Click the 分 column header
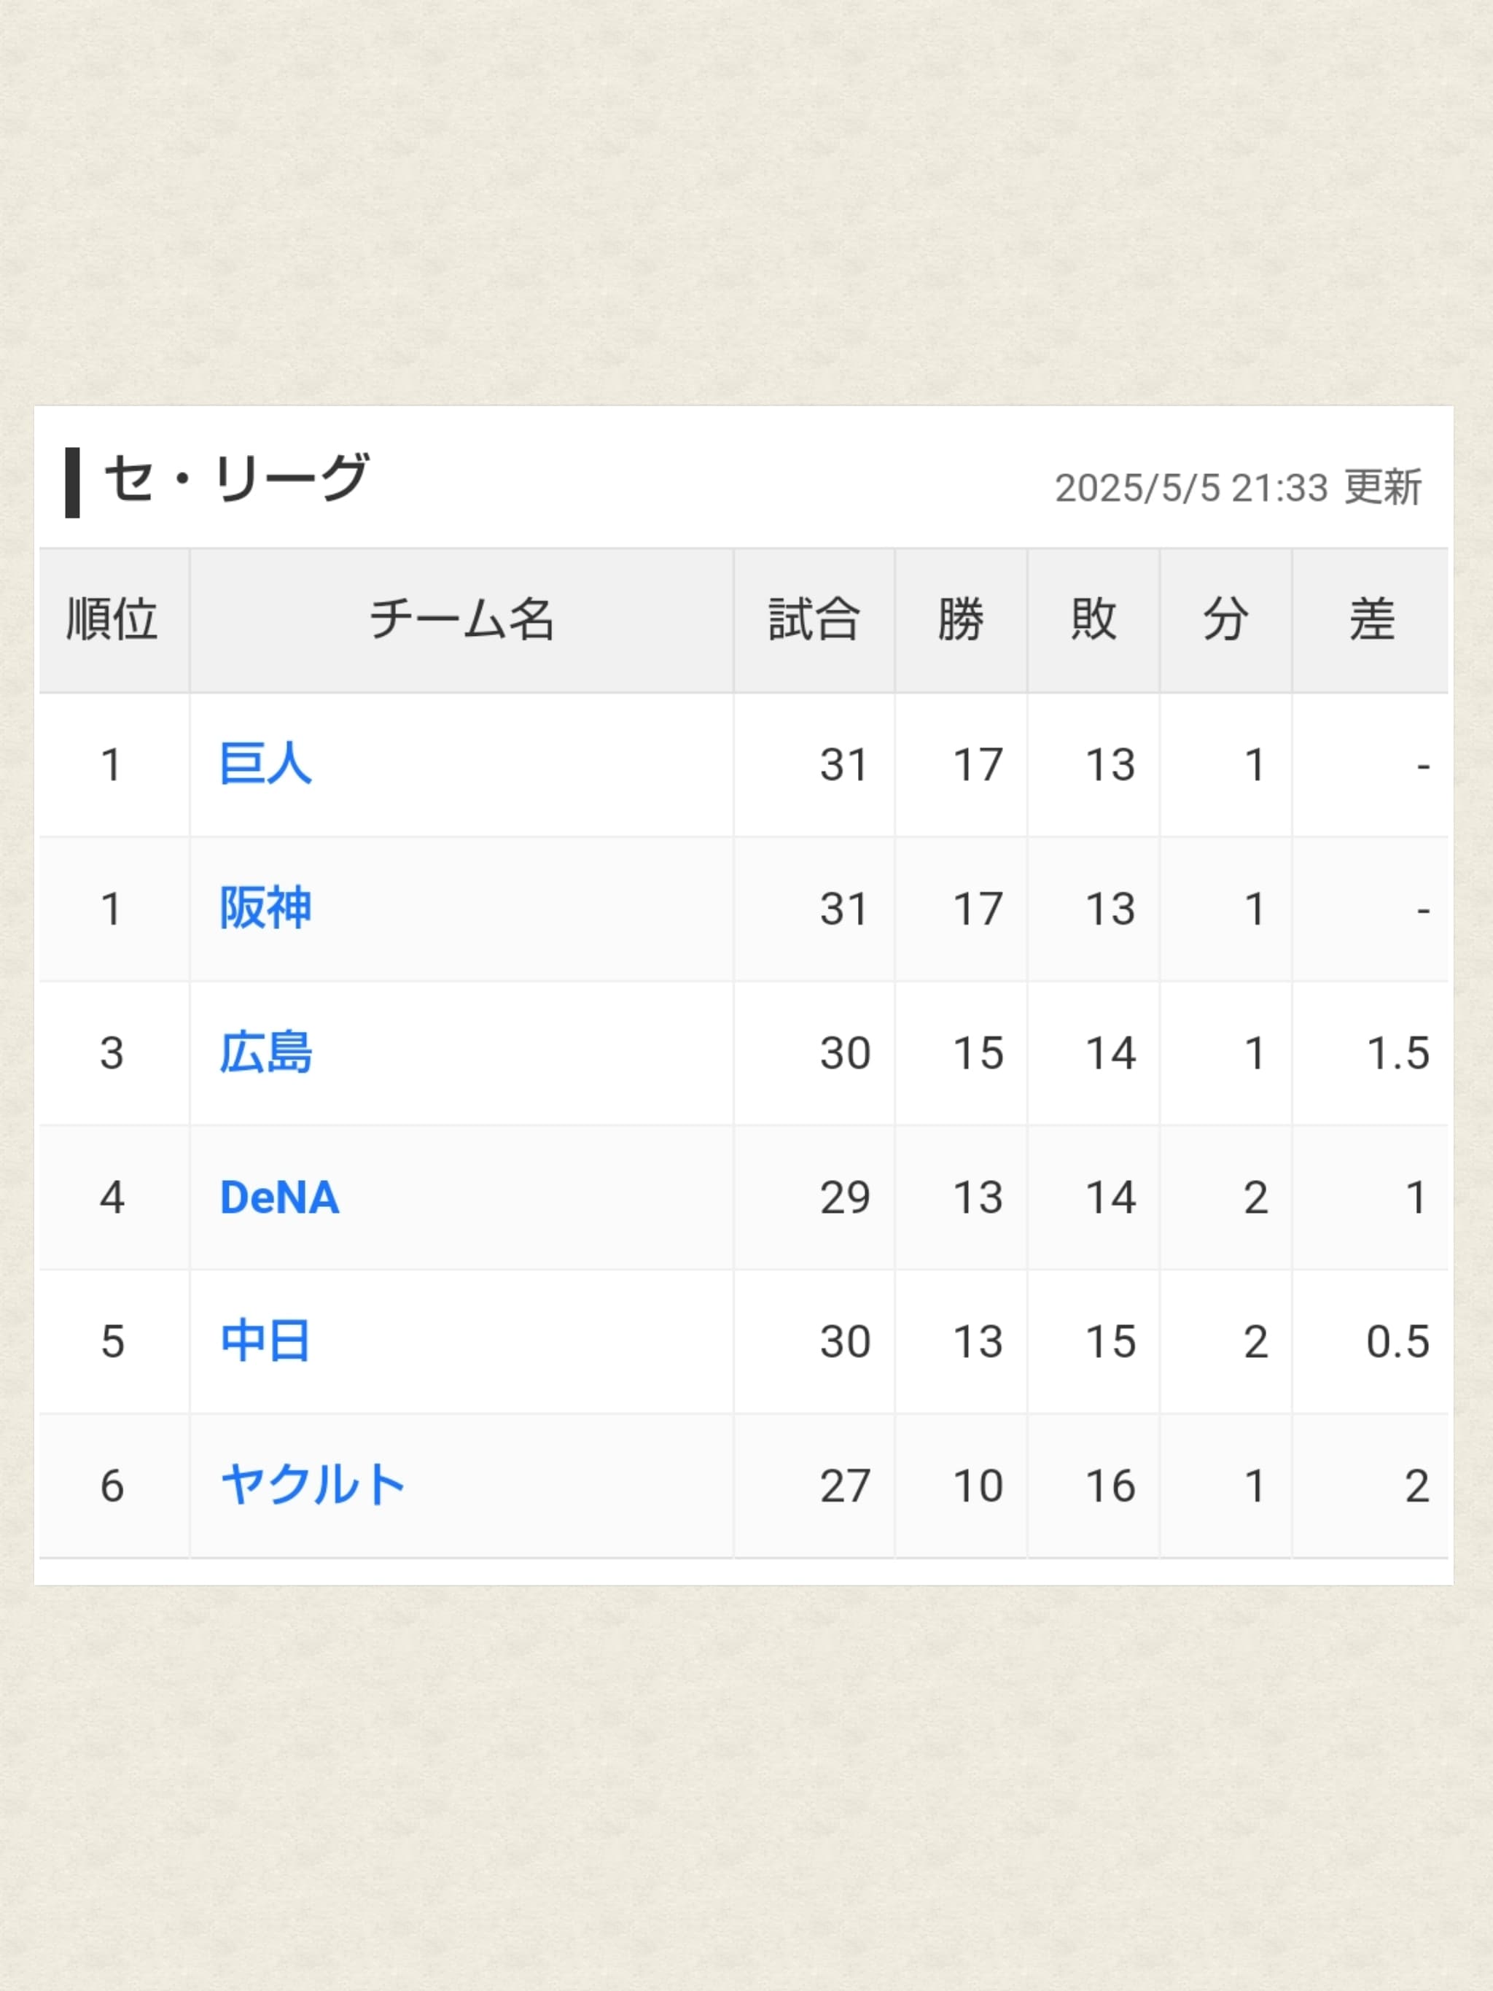Viewport: 1493px width, 1991px height. (1225, 620)
